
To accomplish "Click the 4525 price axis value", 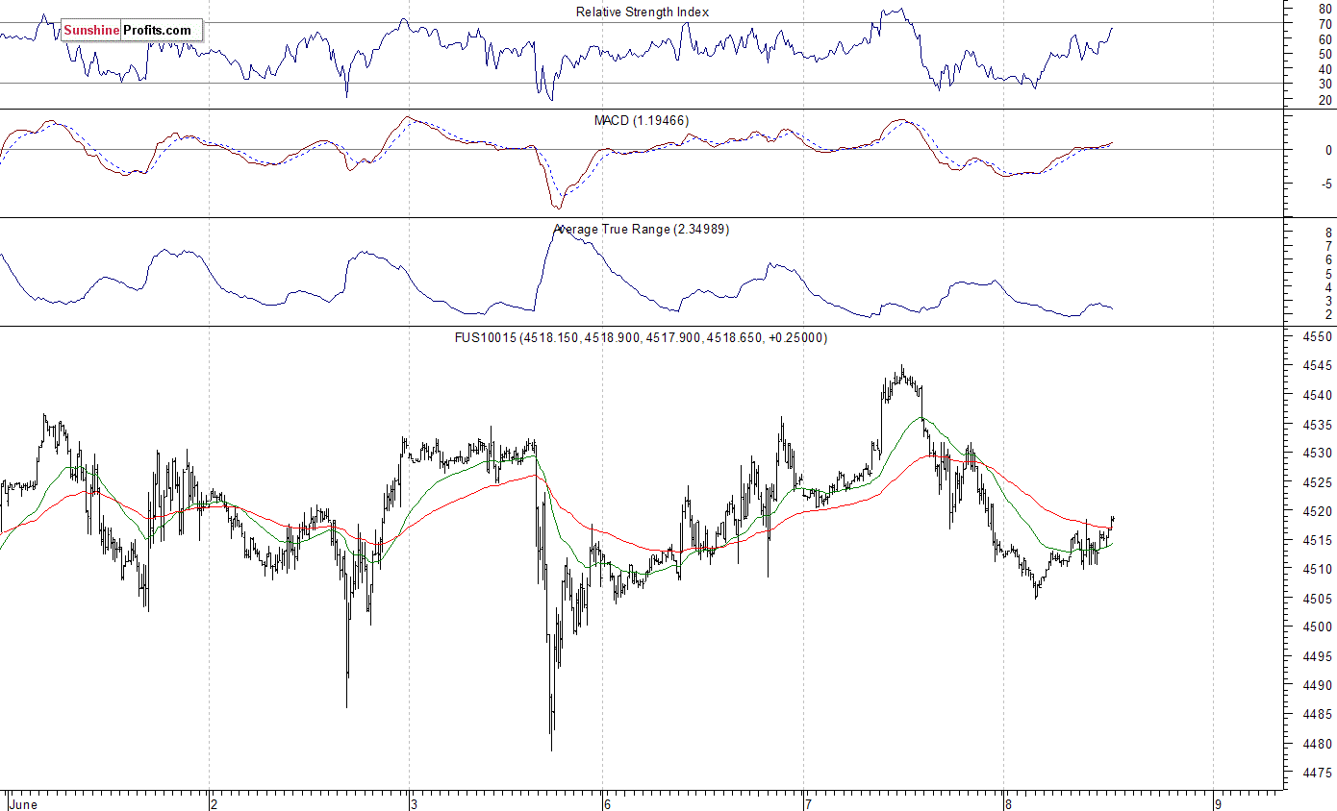I will [1318, 482].
